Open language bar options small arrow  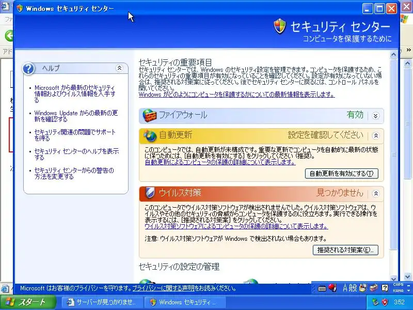pos(408,290)
